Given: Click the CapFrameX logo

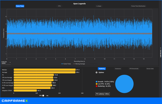Looking at the screenshot, I should coord(15,101).
